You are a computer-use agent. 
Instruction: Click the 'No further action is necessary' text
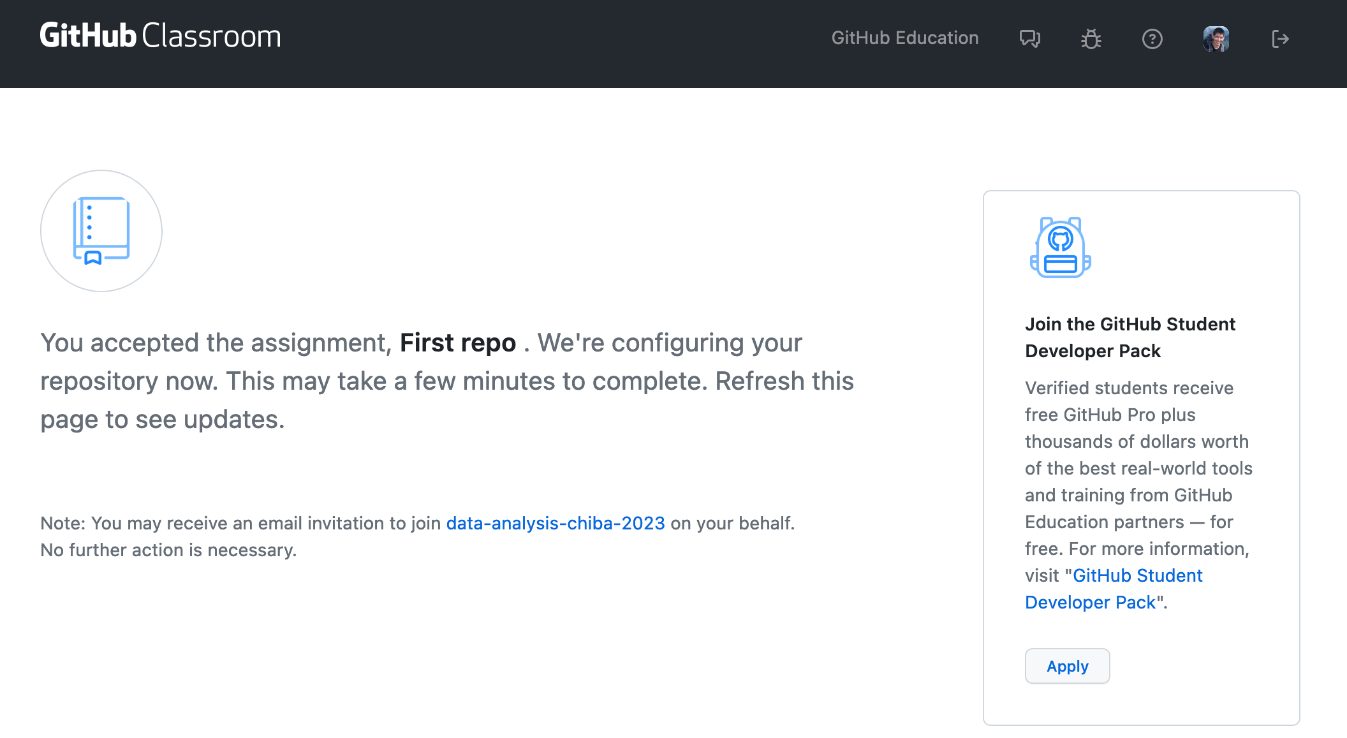pos(168,550)
